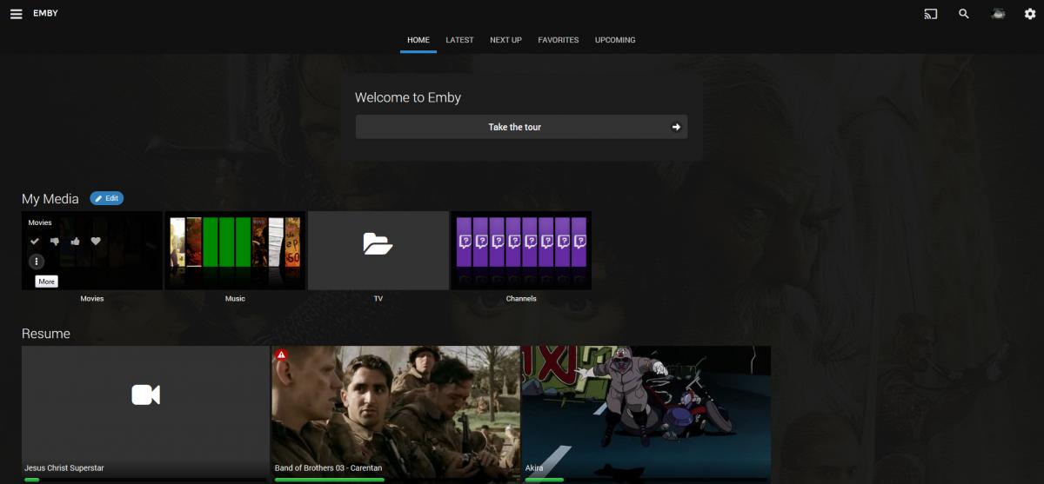
Task: Switch to the Home tab
Action: click(418, 40)
